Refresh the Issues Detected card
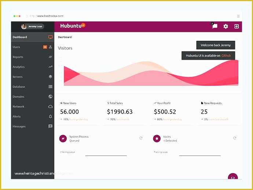 235,138
